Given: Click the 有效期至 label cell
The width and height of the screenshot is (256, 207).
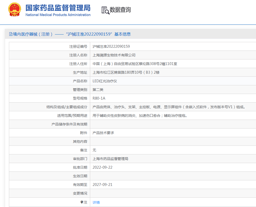Looking at the screenshot, I should coord(50,185).
